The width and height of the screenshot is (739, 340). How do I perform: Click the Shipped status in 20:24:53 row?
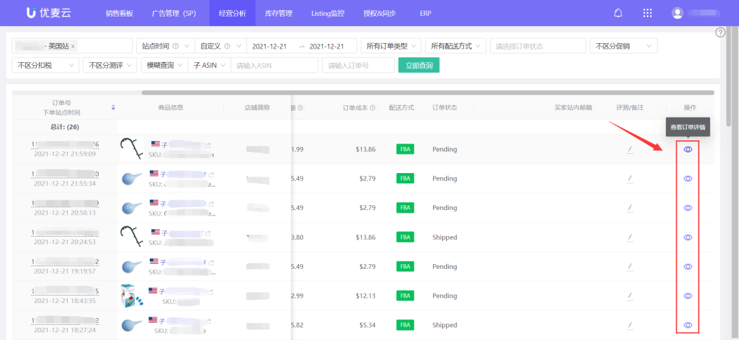(445, 237)
